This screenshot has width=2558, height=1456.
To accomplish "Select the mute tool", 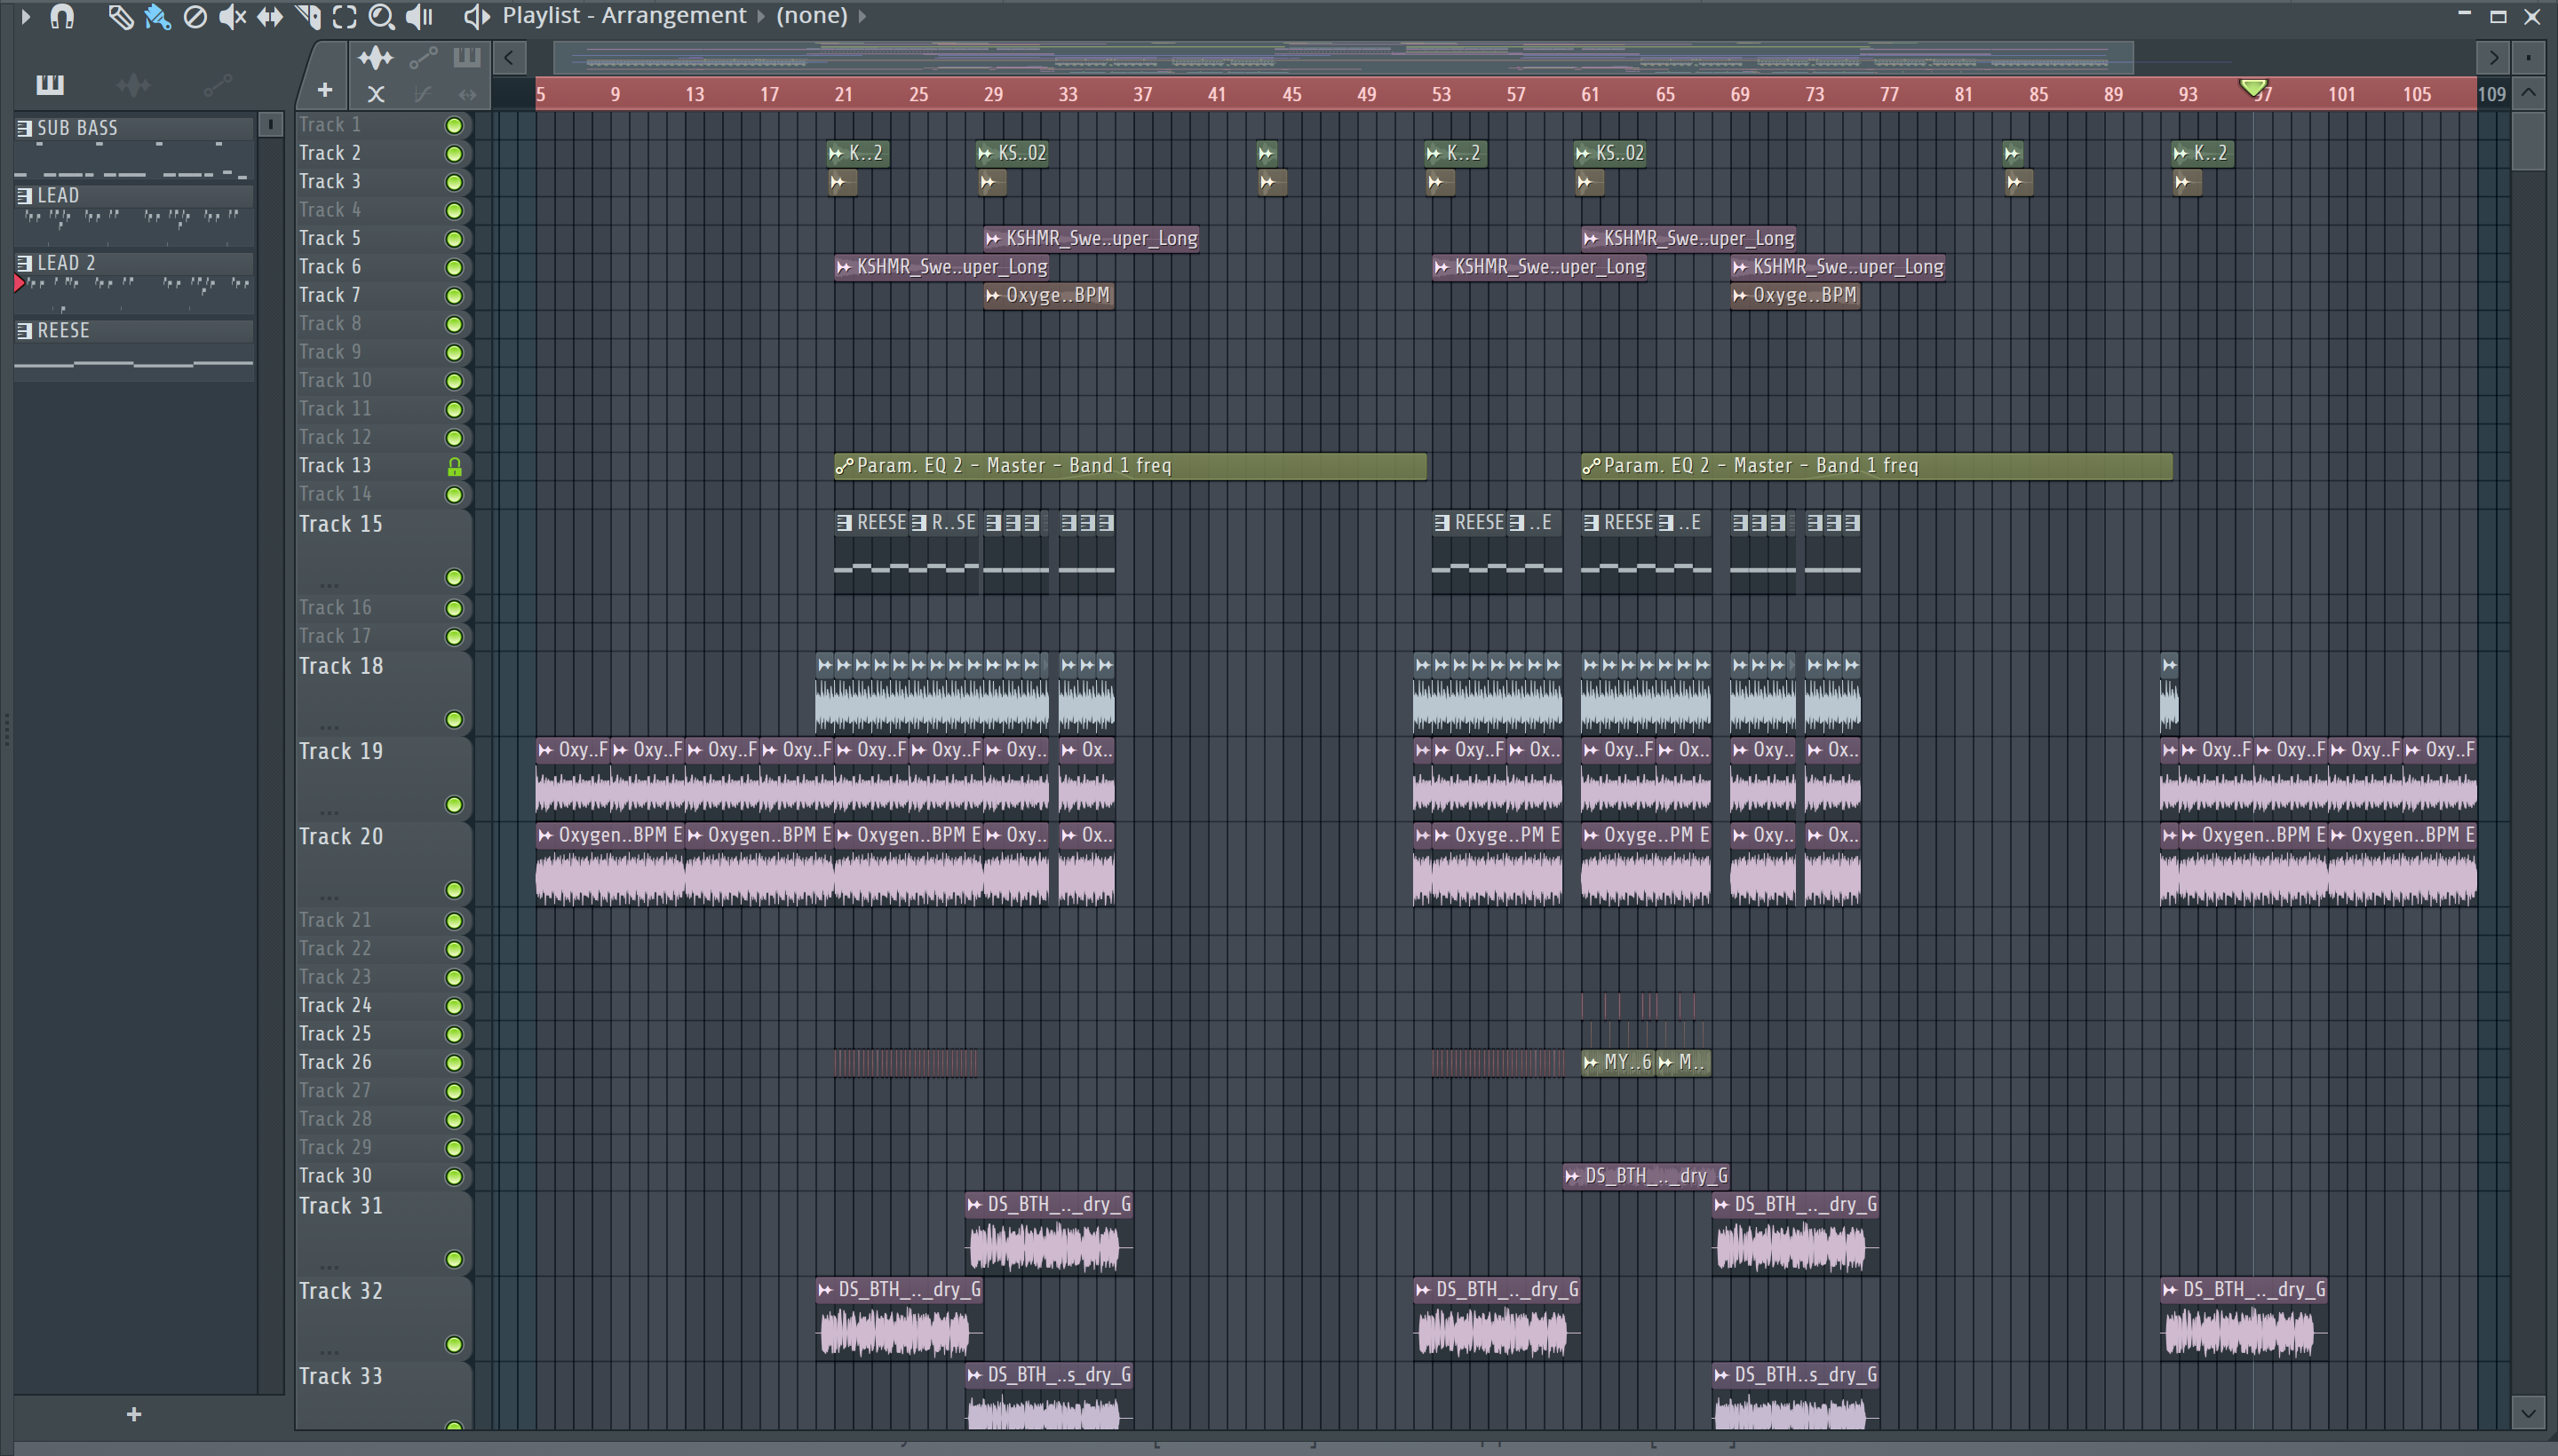I will tap(232, 16).
